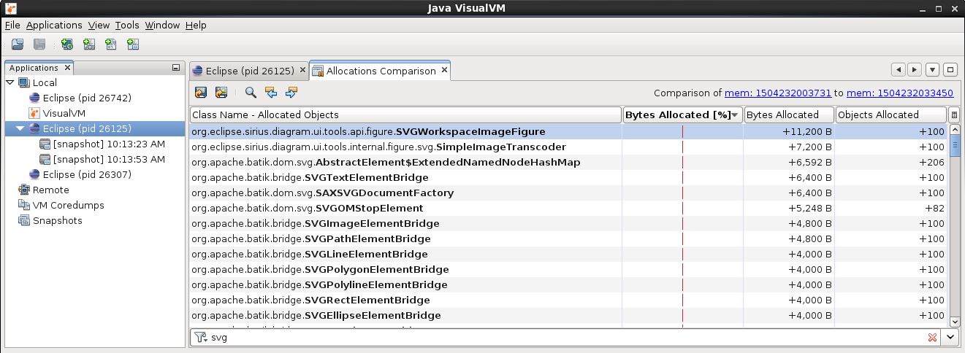
Task: Click the Load Snapshot toolbar icon
Action: point(18,44)
